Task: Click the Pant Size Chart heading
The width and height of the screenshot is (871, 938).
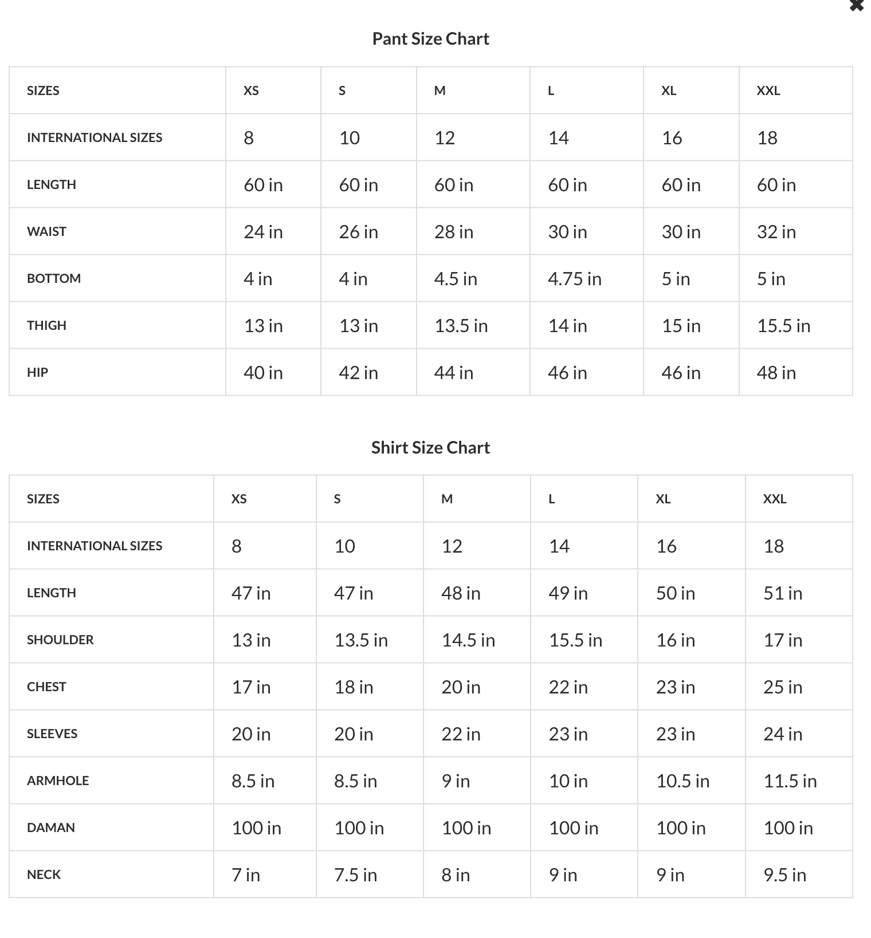Action: (x=430, y=38)
